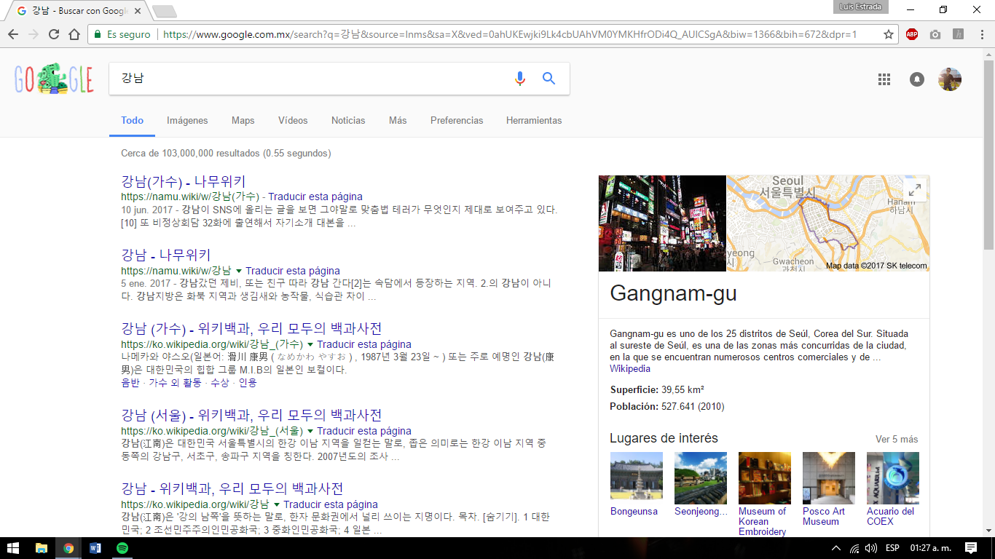995x559 pixels.
Task: Open the ESP language input indicator
Action: [x=892, y=548]
